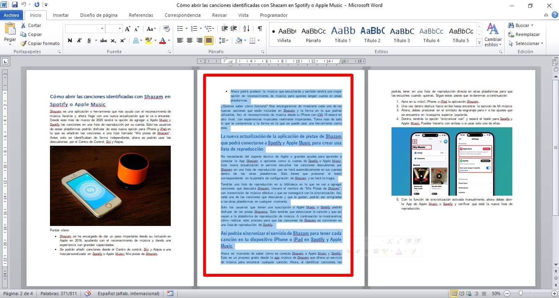Image resolution: width=559 pixels, height=298 pixels.
Task: Open Seleccionar menu
Action: (526, 43)
